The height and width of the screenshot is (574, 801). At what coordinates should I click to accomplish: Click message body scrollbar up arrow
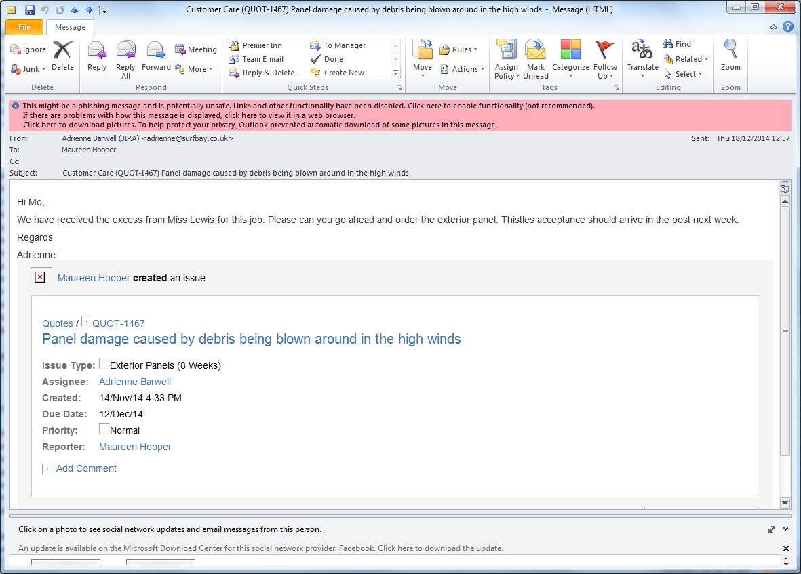785,201
